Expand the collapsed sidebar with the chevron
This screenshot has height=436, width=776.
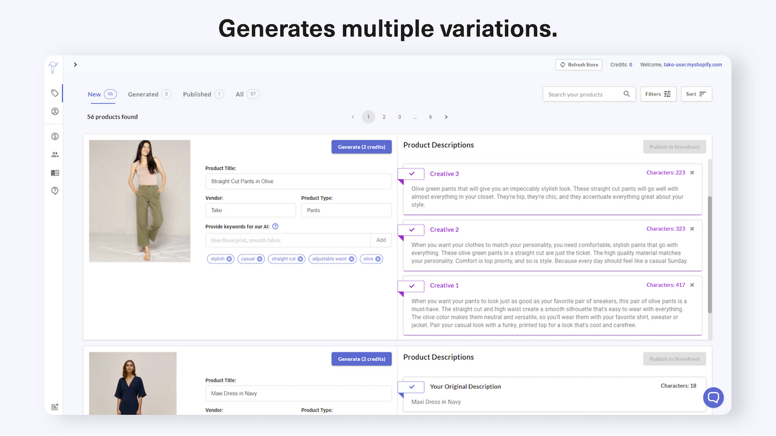[x=75, y=64]
